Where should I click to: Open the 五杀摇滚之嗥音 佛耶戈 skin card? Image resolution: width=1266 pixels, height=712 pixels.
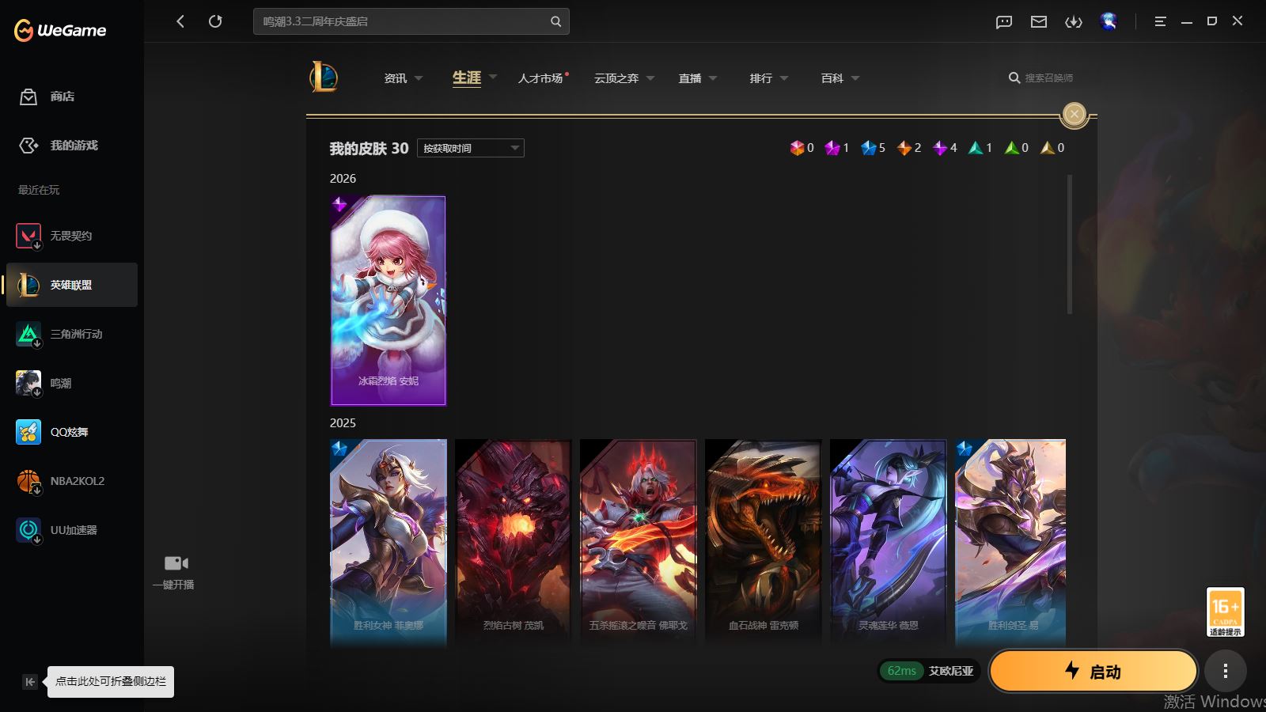(638, 543)
